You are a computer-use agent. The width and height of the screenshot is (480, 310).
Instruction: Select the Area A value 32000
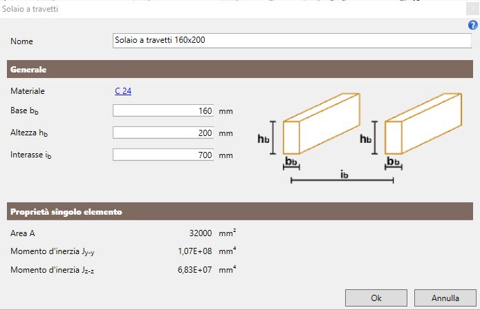click(x=201, y=233)
